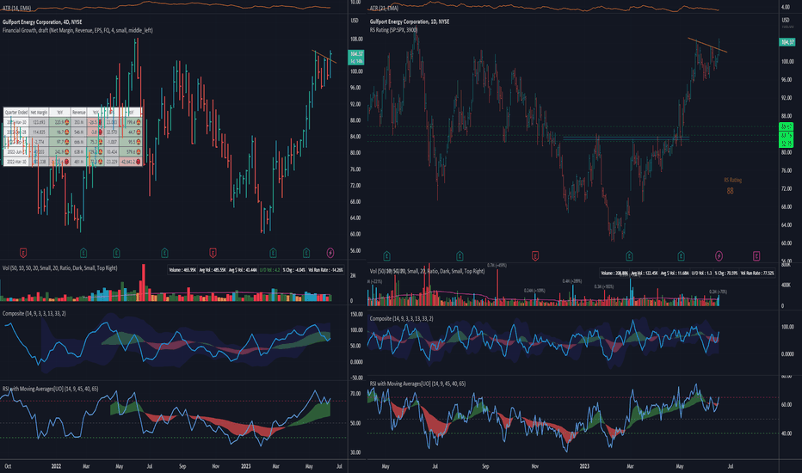
Task: Click the '% Chg : 70.59%' stat
Action: 726,273
